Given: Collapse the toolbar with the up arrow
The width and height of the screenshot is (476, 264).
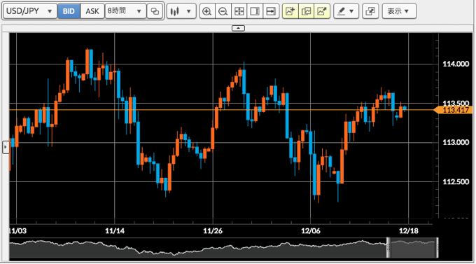Looking at the screenshot, I should (x=238, y=28).
